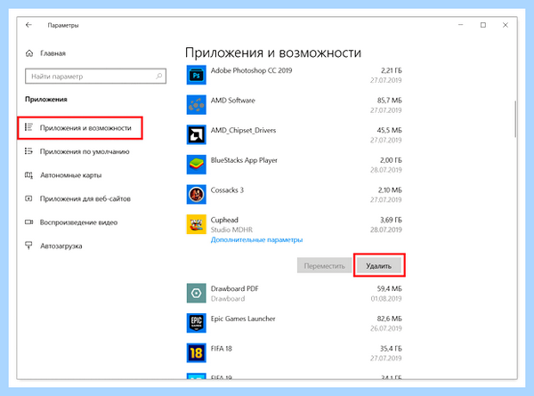Open Дополнительные параметры link for Cuphead
Screen dimensions: 534x396
coord(256,239)
